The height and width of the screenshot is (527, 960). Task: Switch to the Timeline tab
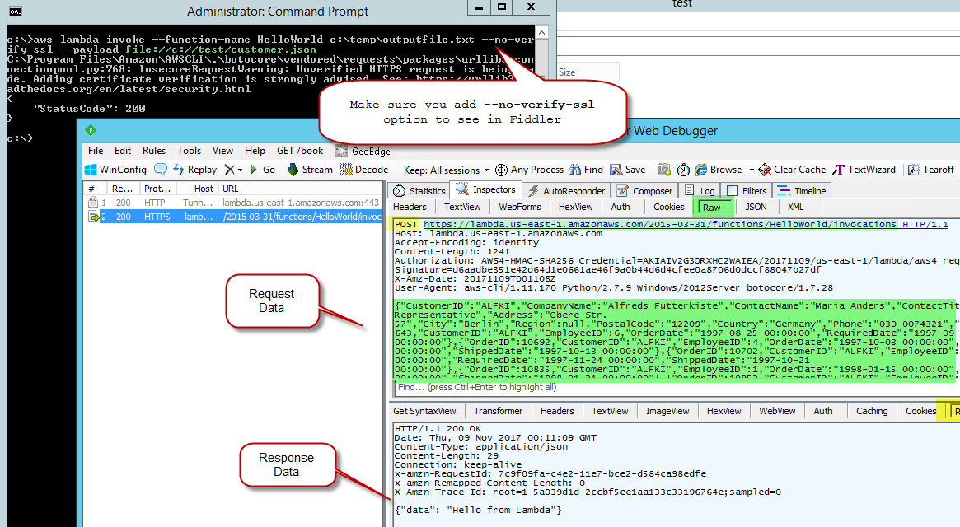(802, 190)
